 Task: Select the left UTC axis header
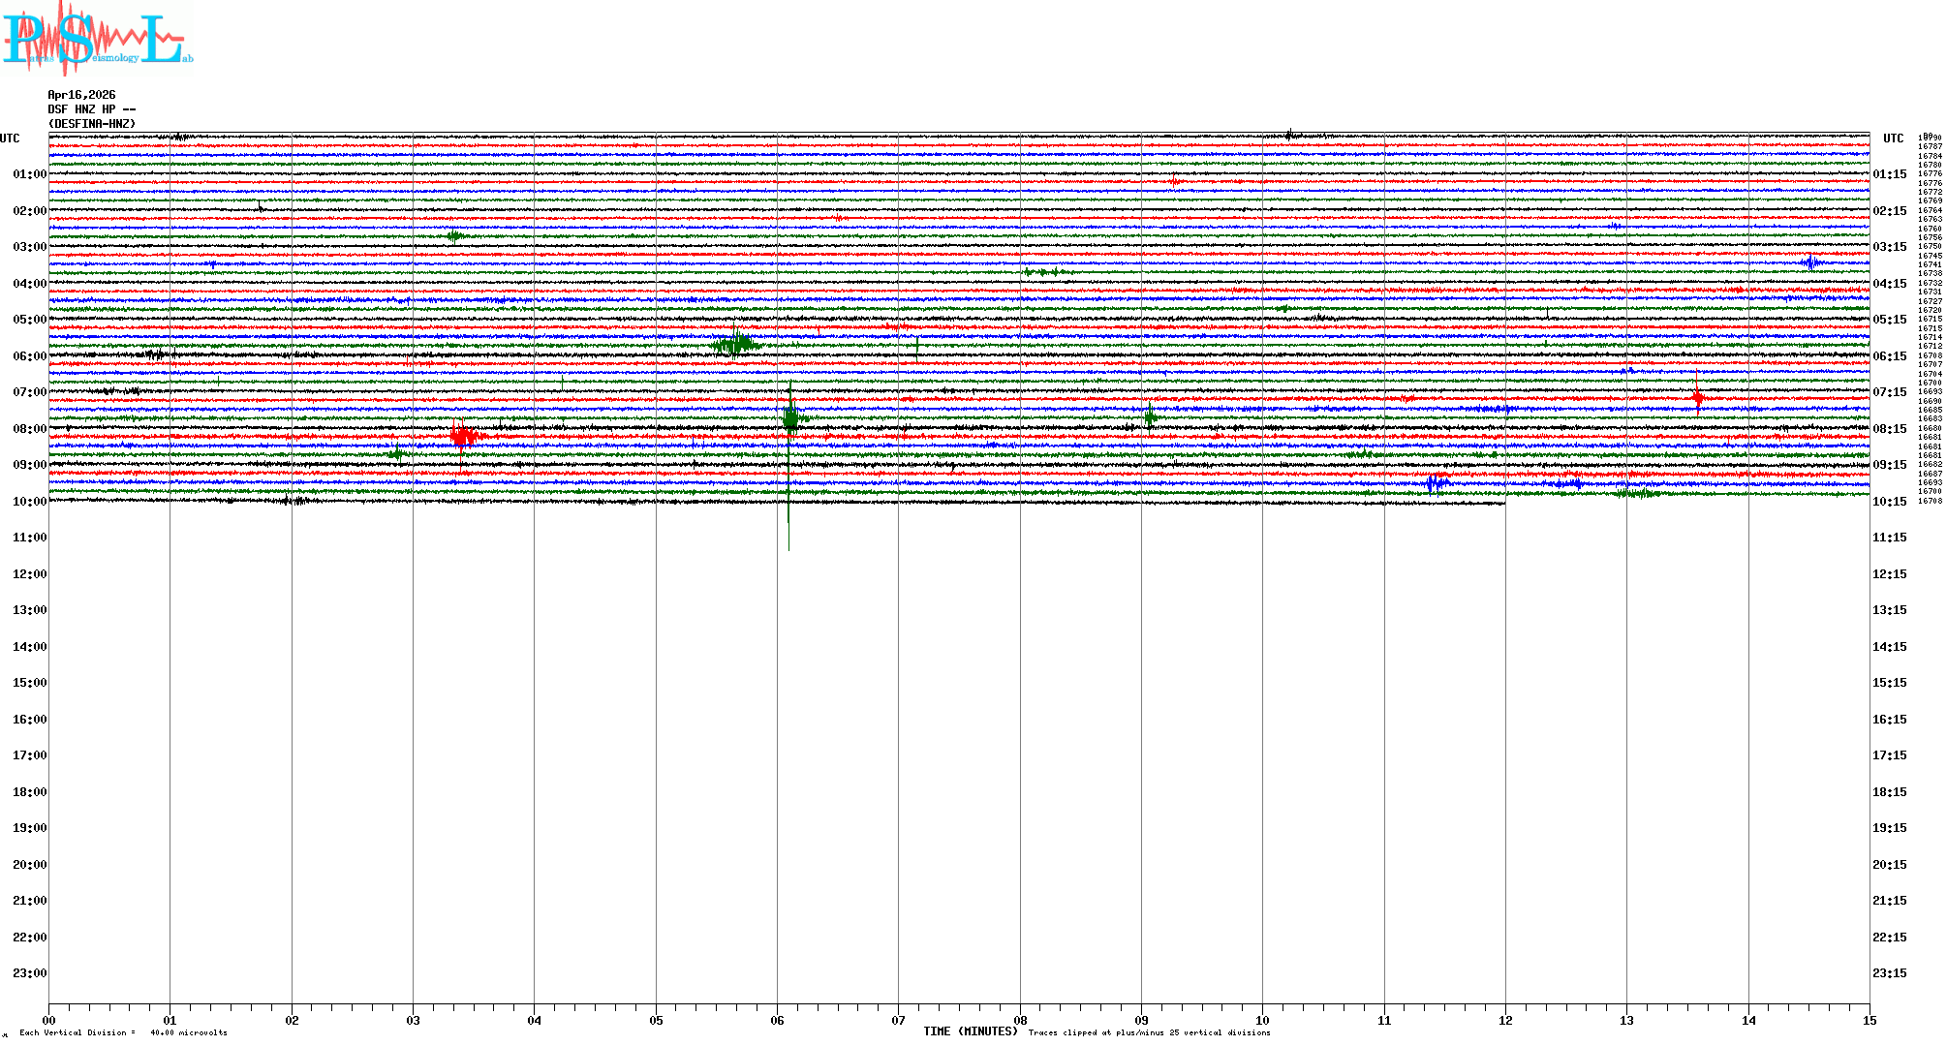click(x=10, y=138)
